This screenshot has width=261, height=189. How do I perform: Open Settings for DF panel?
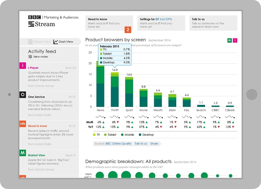161,23
